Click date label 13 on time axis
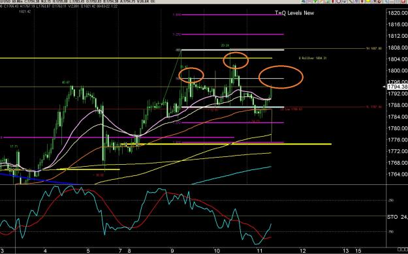 click(345, 251)
